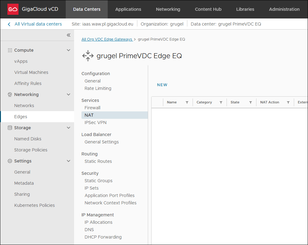Click the back arrow beside All Virtual data centers
Viewport: 308px width, 245px height.
[x=9, y=24]
